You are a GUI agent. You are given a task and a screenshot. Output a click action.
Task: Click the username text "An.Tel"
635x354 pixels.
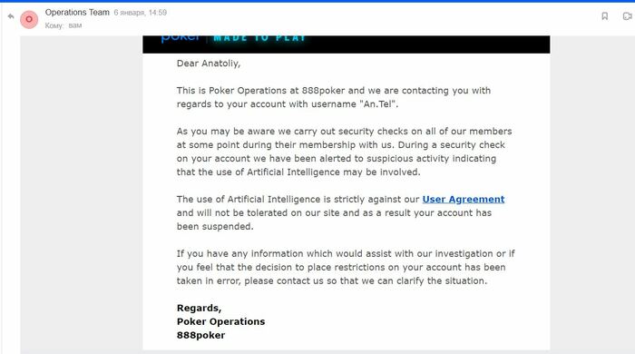(377, 104)
